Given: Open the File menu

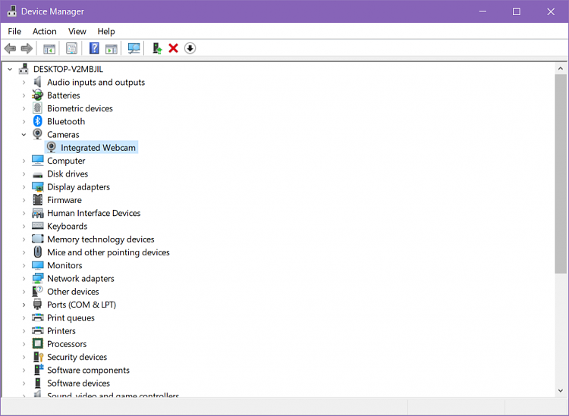Looking at the screenshot, I should [x=14, y=31].
